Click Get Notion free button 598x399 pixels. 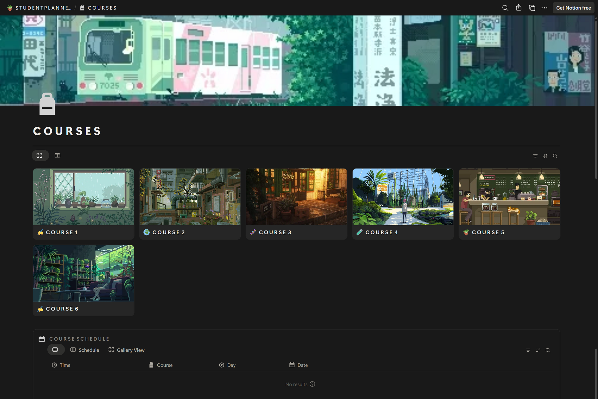[573, 8]
